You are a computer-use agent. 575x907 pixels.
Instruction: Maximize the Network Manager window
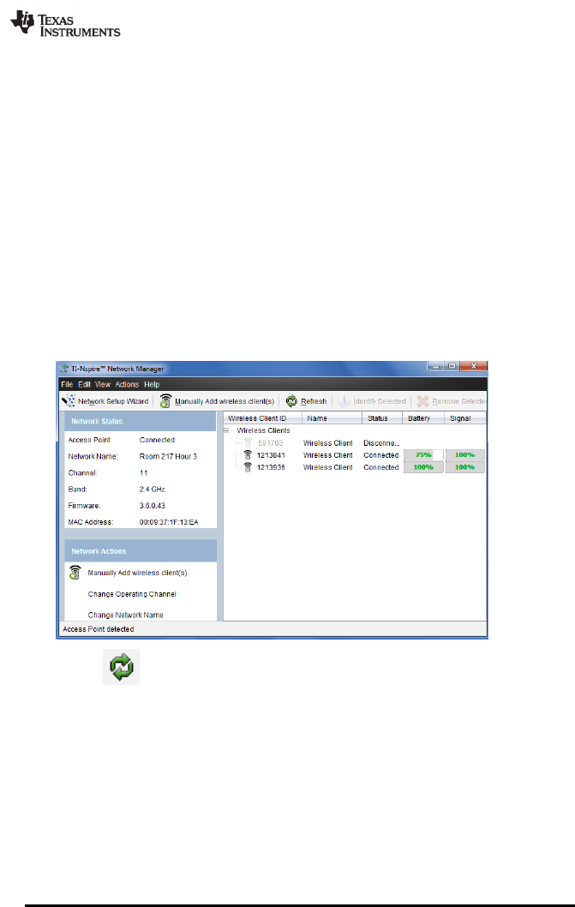[452, 366]
